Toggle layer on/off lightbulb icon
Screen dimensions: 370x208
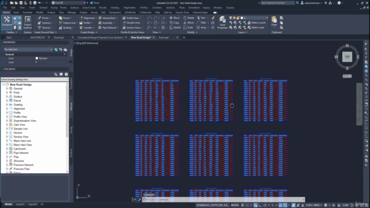231,18
